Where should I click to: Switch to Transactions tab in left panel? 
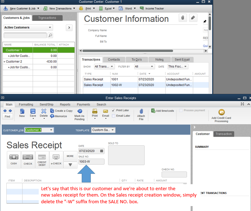47,18
